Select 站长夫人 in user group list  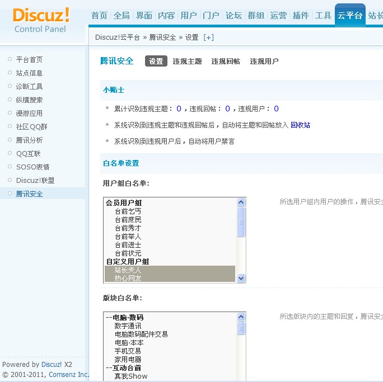[170, 270]
